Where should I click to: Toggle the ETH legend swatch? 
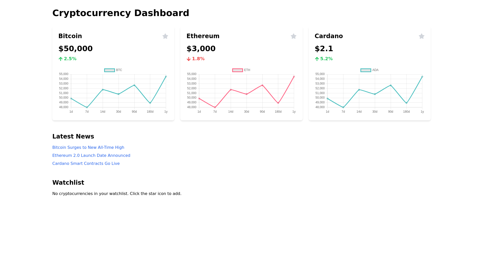click(237, 70)
